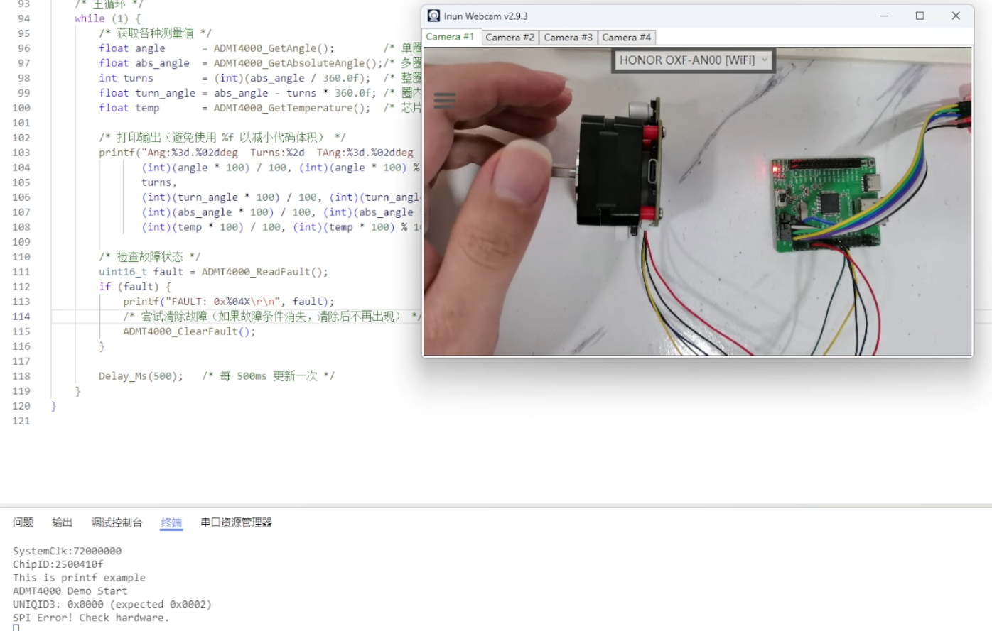Click the 'UNIQID3: 0x0000' terminal line
Image resolution: width=992 pixels, height=631 pixels.
(112, 605)
